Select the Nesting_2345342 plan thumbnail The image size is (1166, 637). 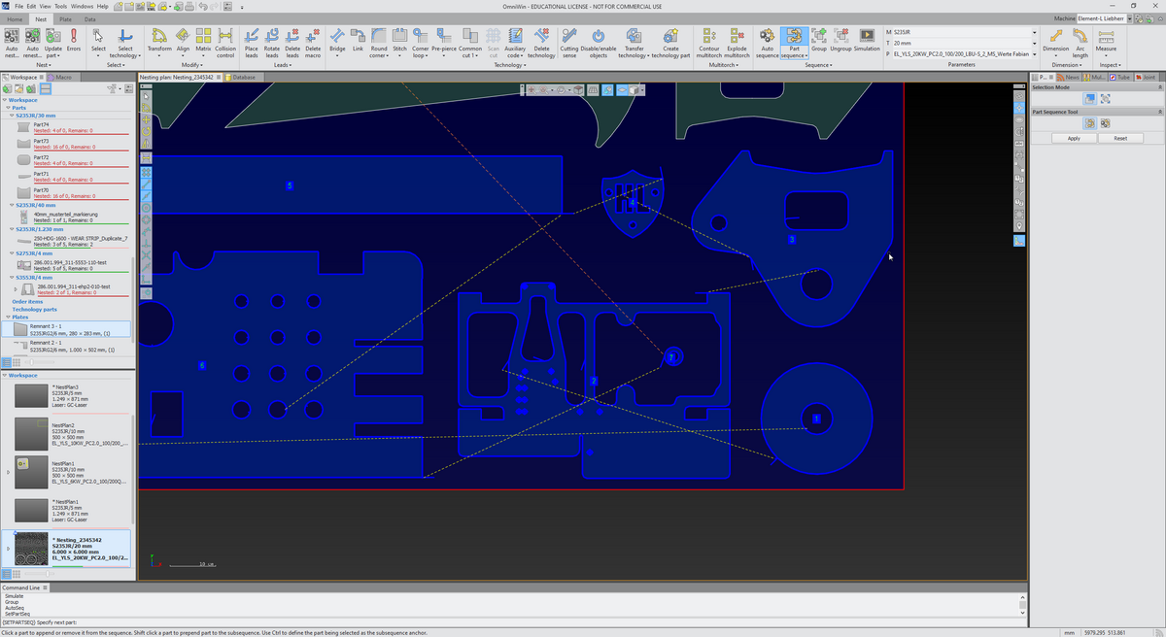coord(32,548)
